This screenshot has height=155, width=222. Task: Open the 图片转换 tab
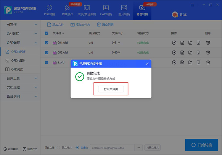[x=124, y=10]
